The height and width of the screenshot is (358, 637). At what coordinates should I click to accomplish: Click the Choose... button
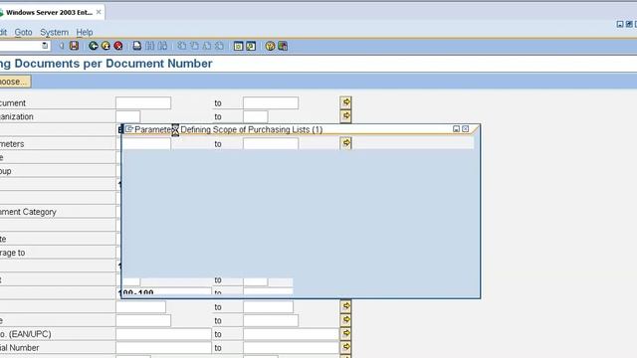pyautogui.click(x=15, y=82)
